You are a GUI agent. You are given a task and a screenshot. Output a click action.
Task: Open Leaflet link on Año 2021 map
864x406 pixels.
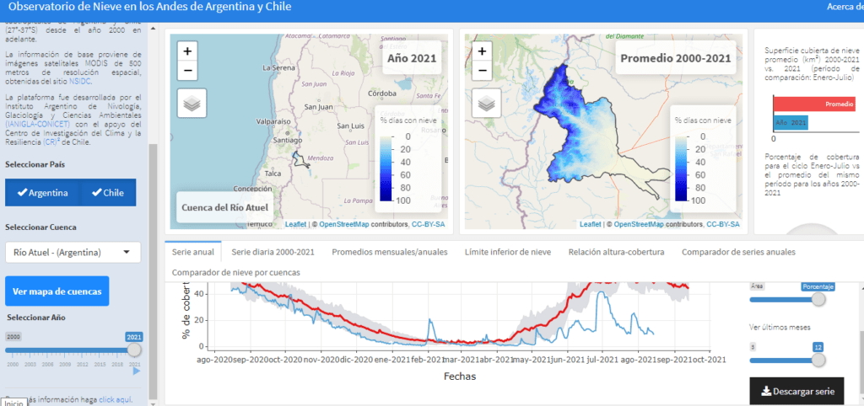coord(294,224)
